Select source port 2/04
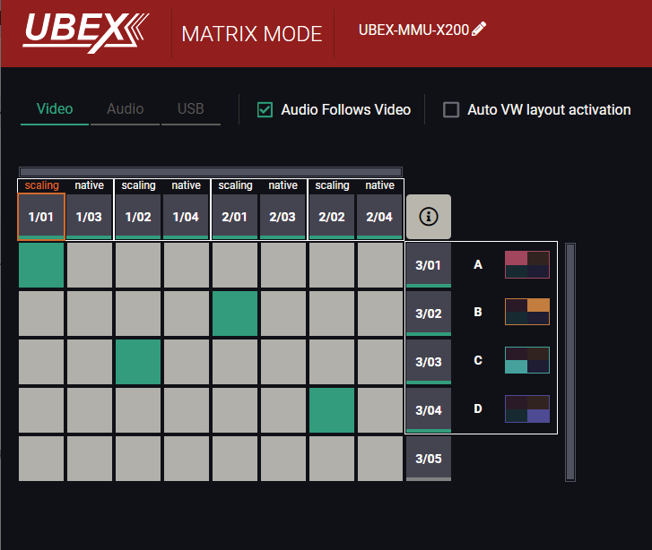 pos(379,217)
